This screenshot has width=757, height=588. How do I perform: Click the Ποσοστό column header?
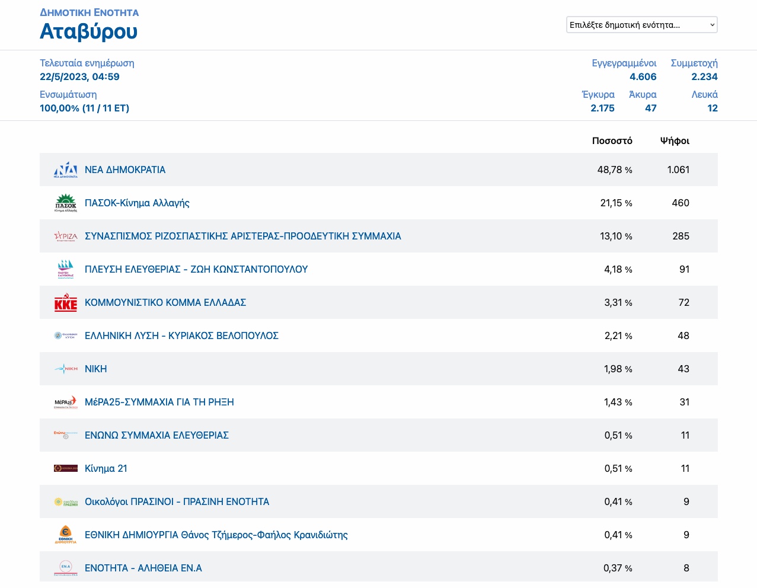click(612, 140)
